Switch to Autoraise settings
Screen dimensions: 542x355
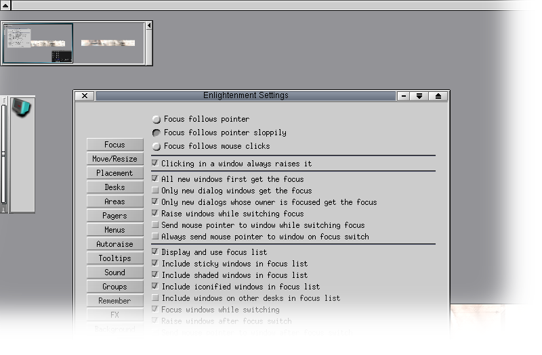click(x=114, y=243)
